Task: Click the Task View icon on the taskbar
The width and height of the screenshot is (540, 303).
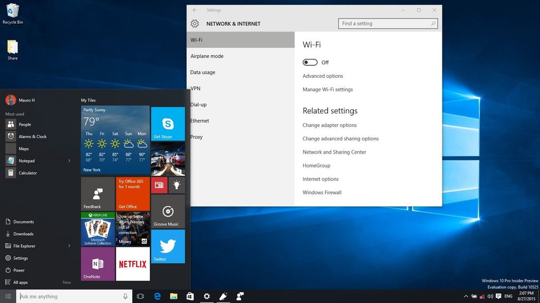Action: (140, 296)
